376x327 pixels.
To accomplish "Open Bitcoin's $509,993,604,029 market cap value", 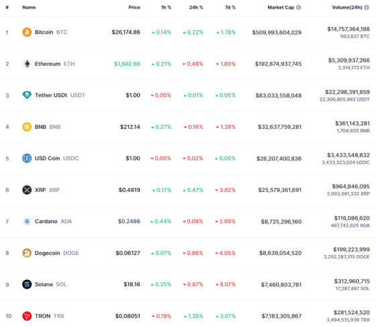I will pos(277,32).
